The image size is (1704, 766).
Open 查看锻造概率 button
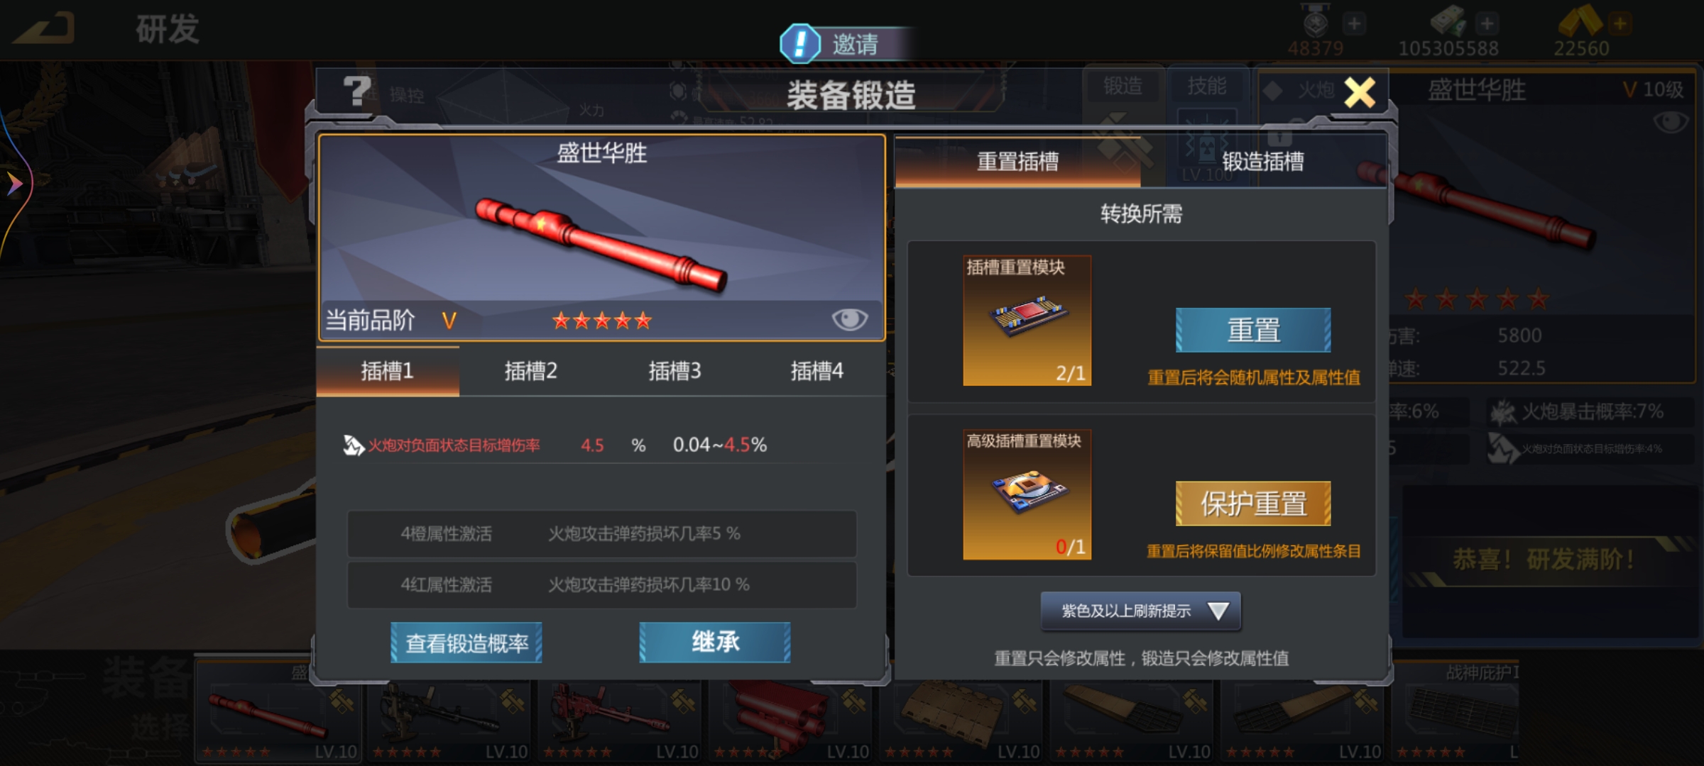pyautogui.click(x=466, y=643)
